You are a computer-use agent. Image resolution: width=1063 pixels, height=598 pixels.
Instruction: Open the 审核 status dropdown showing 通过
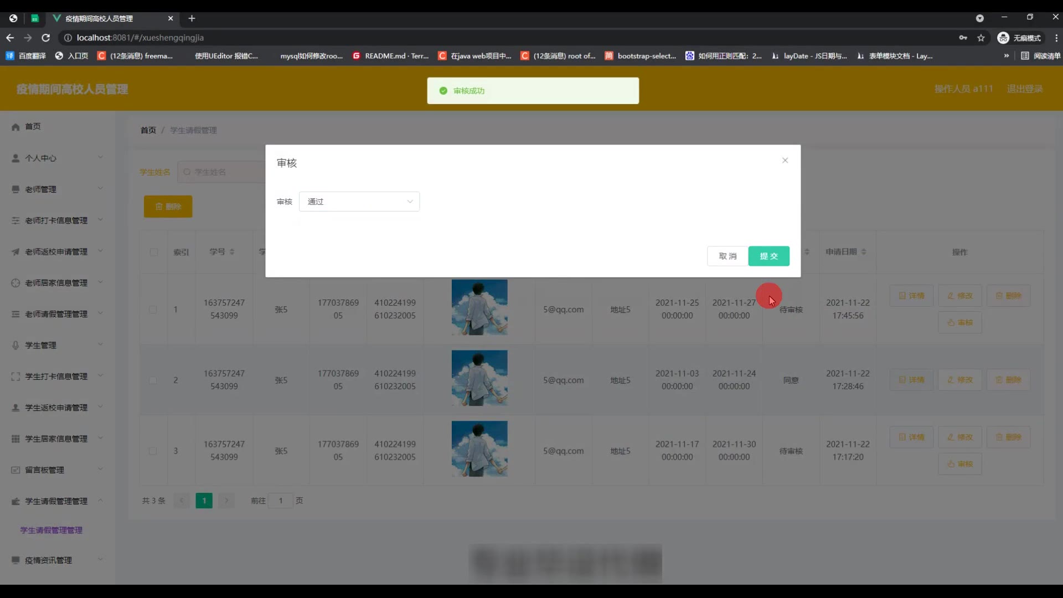(x=359, y=202)
